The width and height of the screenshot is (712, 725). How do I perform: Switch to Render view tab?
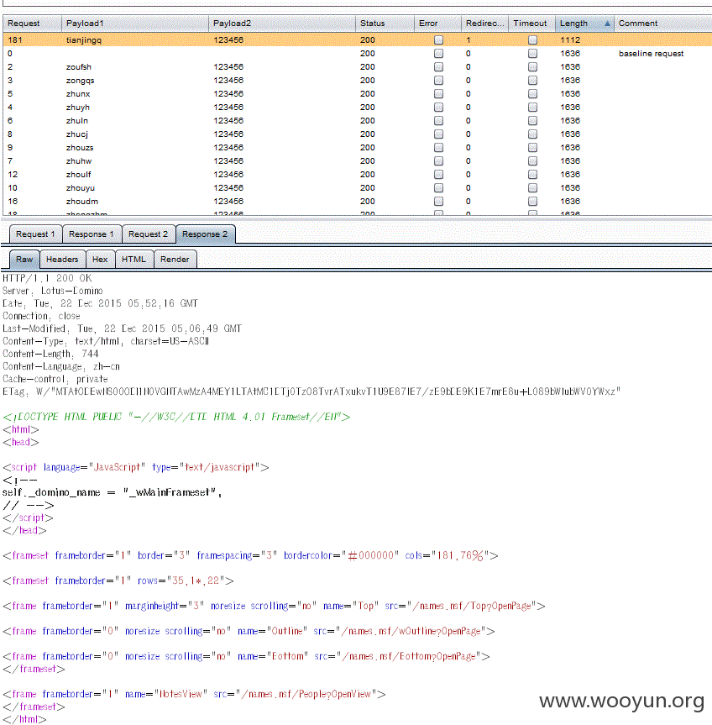(x=175, y=260)
